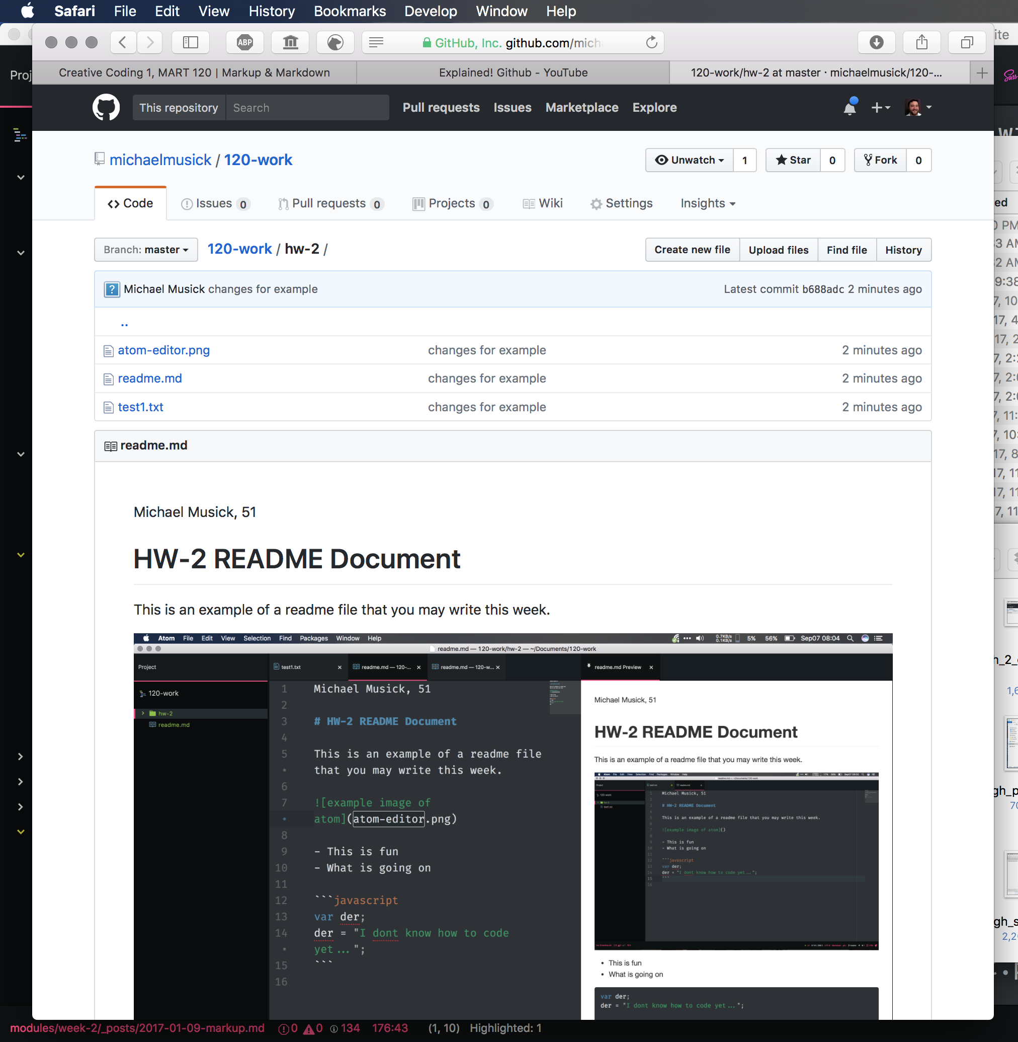1018x1042 pixels.
Task: Open the readme.md file link
Action: pos(150,379)
